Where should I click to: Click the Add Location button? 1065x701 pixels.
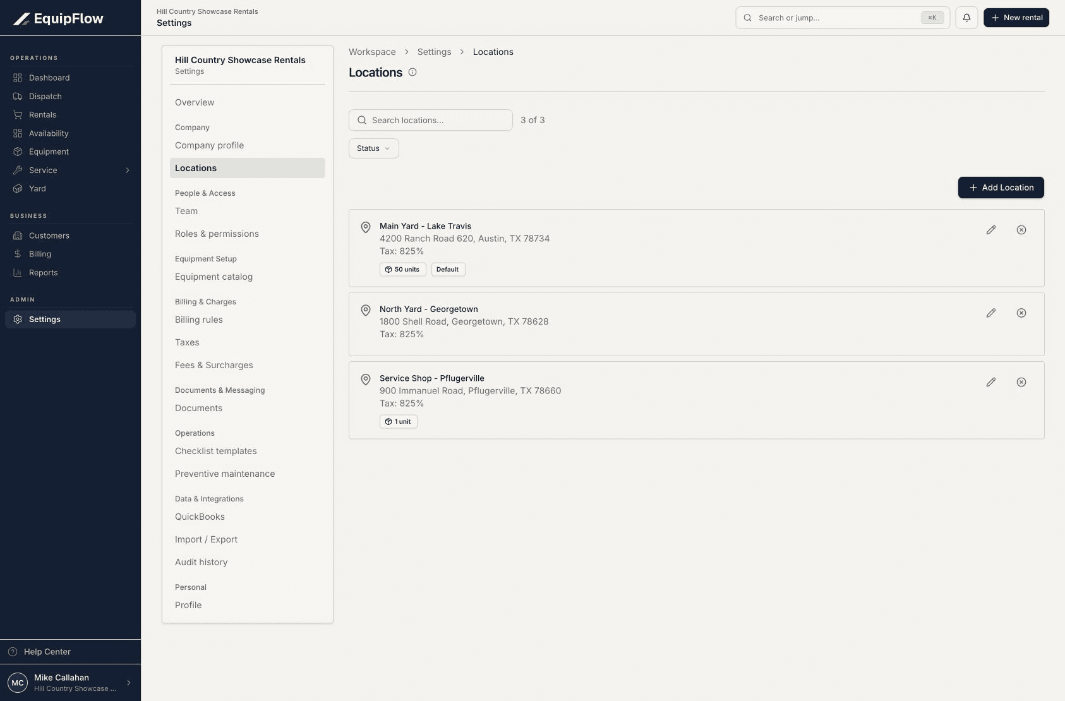click(x=1001, y=188)
